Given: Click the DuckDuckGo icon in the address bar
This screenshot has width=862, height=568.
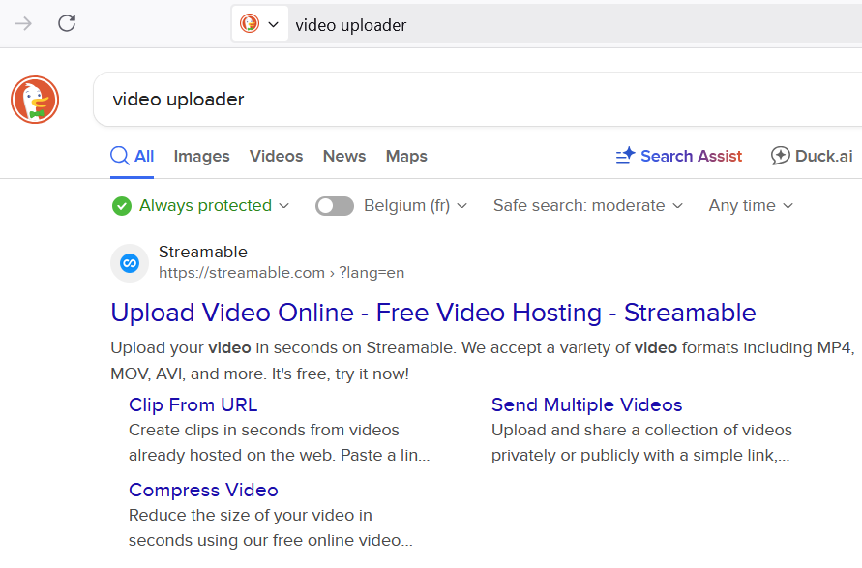Looking at the screenshot, I should coord(250,23).
